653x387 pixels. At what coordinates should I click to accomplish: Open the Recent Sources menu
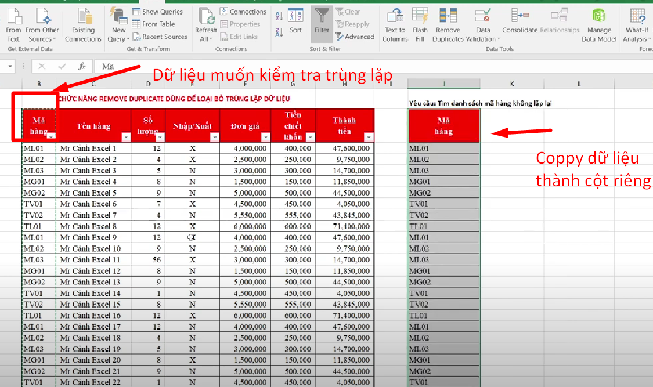click(160, 37)
